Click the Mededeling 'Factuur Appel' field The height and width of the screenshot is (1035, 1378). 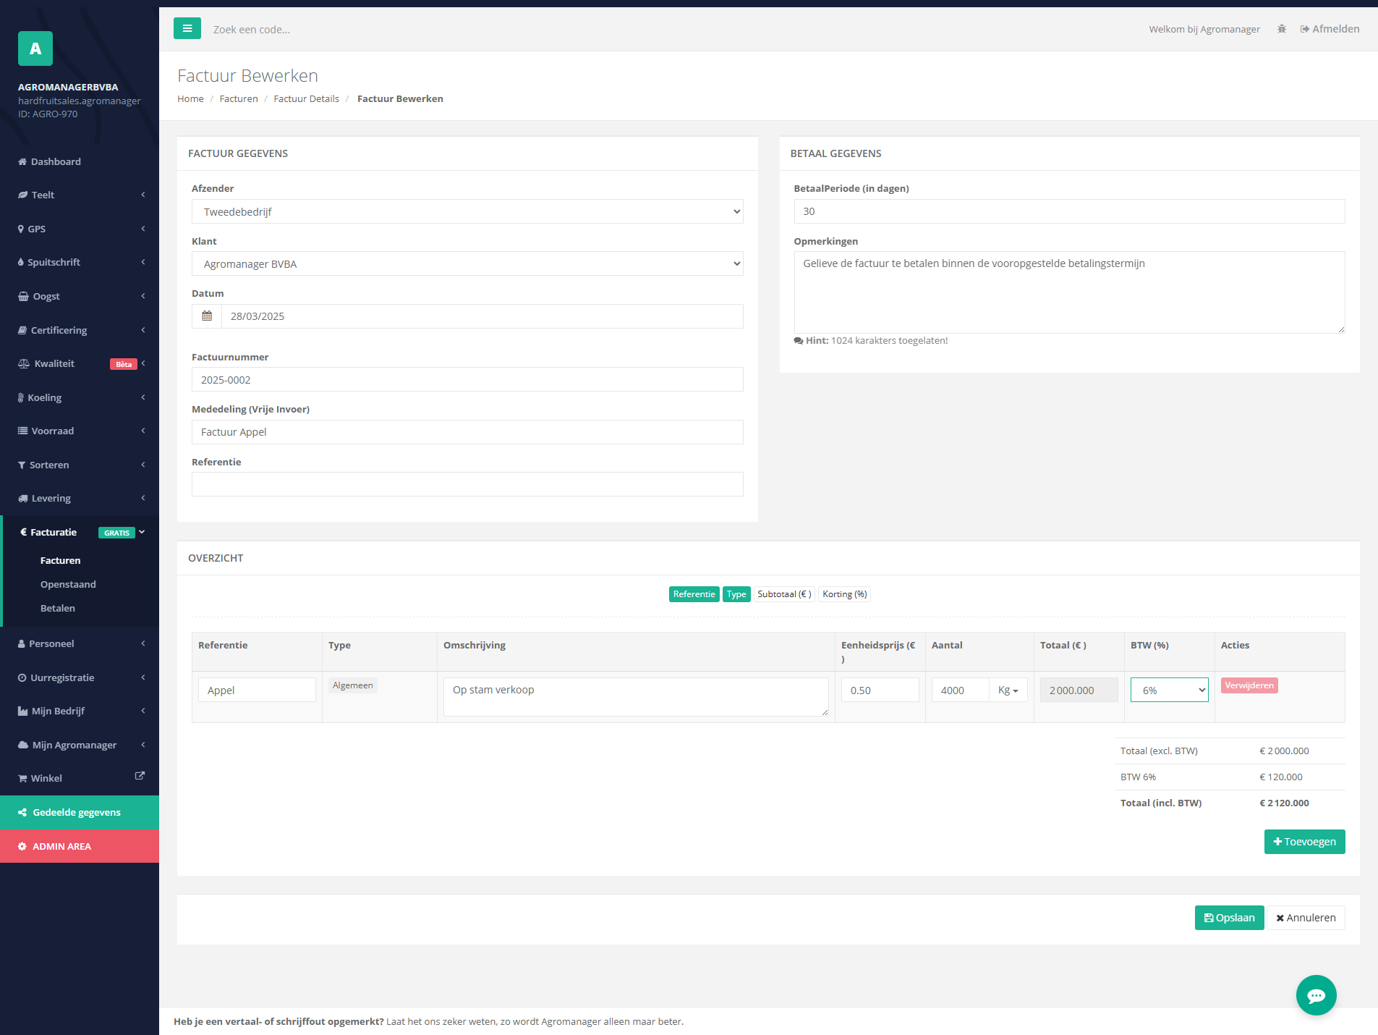[467, 432]
